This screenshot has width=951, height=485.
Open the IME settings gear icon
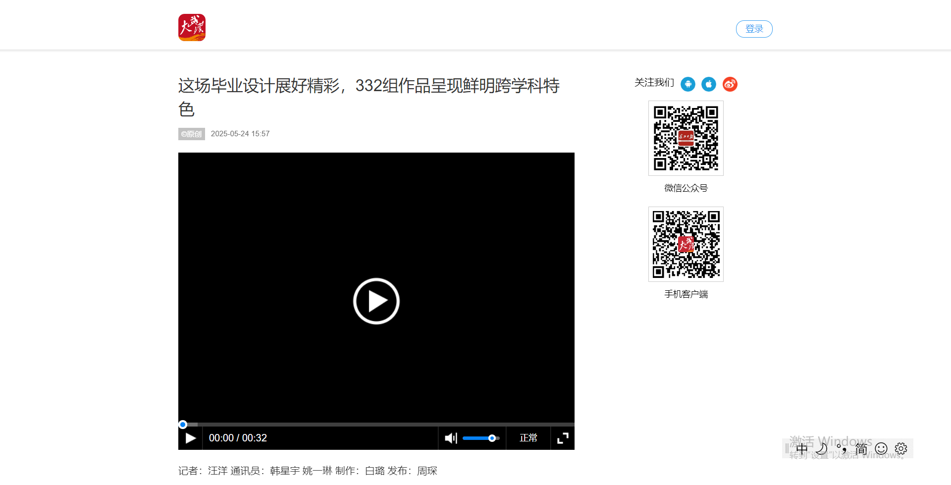(901, 449)
